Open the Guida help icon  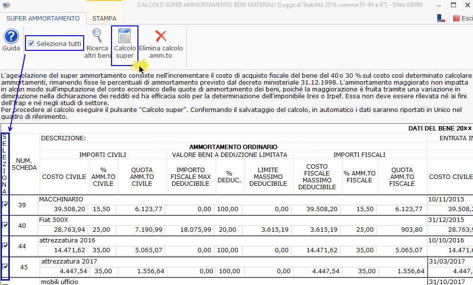(x=11, y=37)
